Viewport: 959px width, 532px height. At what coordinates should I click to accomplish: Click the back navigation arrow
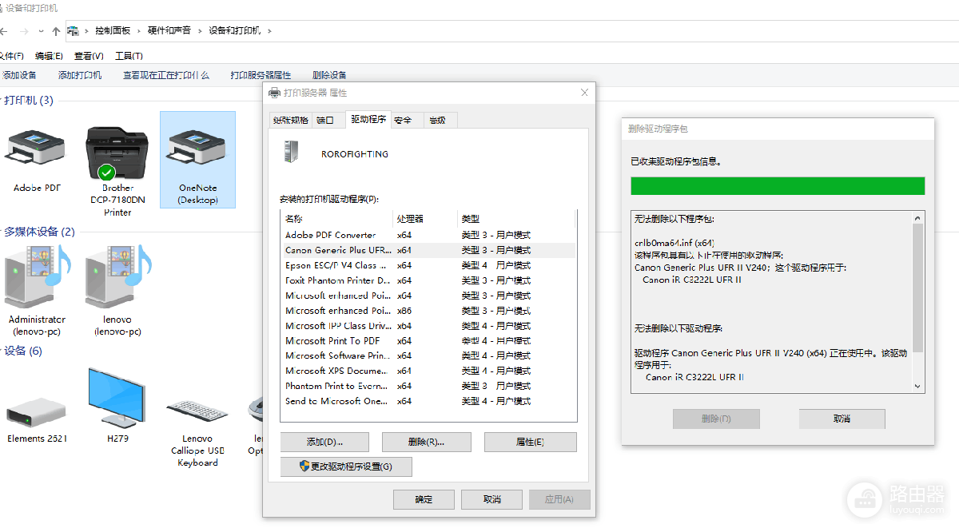(x=4, y=31)
